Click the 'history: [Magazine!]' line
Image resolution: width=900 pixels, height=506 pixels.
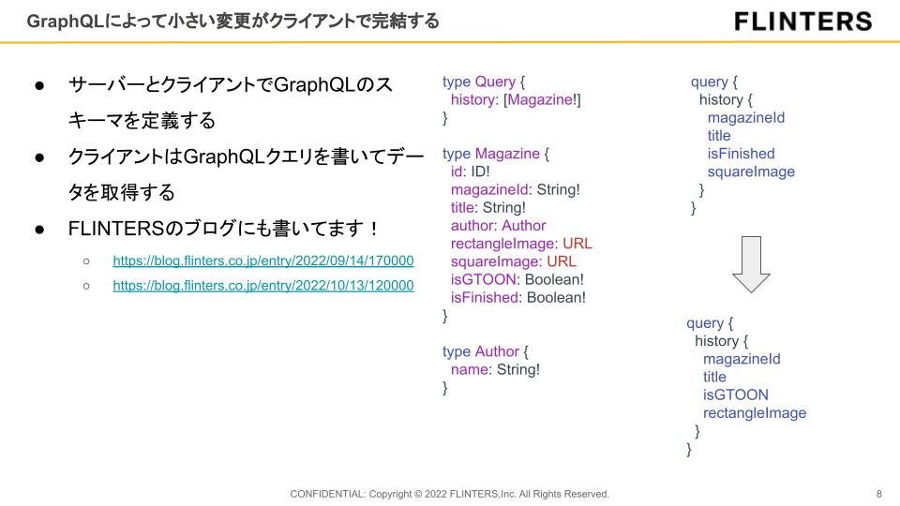(516, 100)
